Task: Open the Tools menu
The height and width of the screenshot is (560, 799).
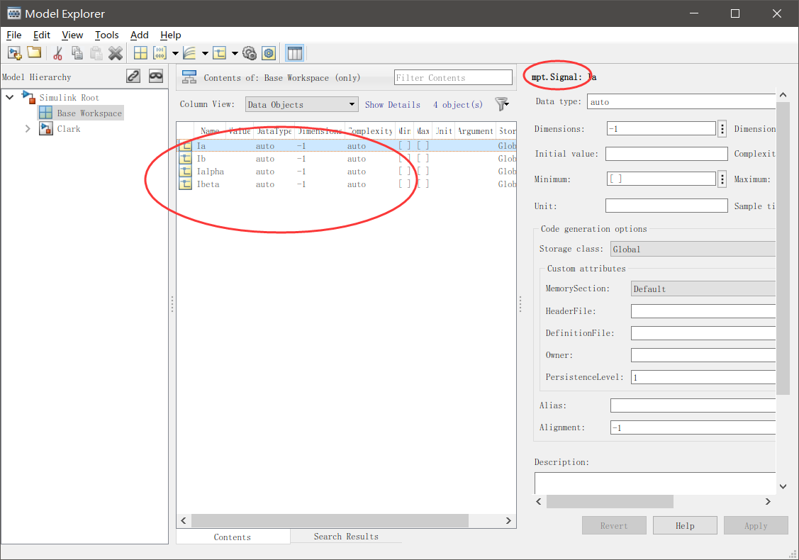Action: click(x=107, y=35)
